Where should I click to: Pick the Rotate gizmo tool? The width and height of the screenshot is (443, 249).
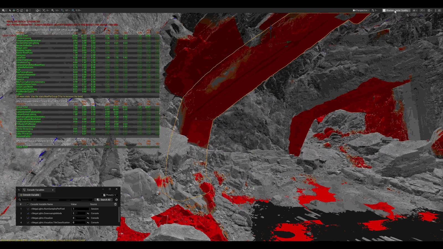point(18,11)
